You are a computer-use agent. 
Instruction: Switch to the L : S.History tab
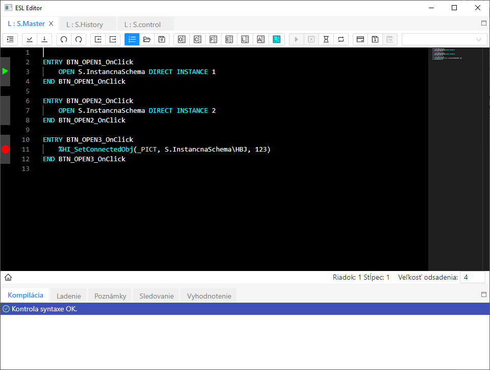tap(85, 24)
